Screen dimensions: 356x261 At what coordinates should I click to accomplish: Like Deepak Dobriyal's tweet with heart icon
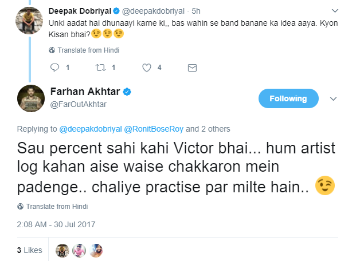(147, 68)
